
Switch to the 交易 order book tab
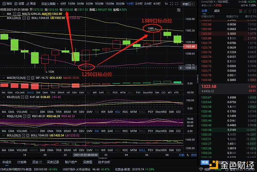click(x=204, y=11)
